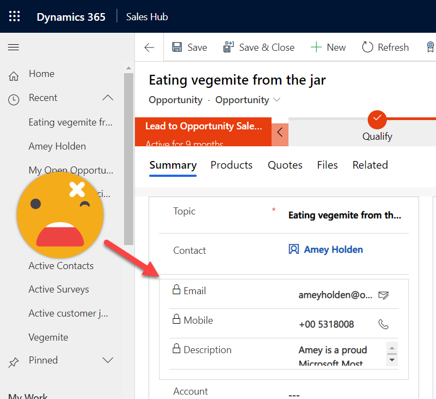Click the Dynamics 365 title

71,17
